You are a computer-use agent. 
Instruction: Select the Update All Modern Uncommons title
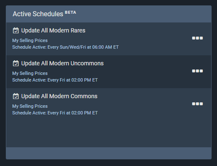62,63
